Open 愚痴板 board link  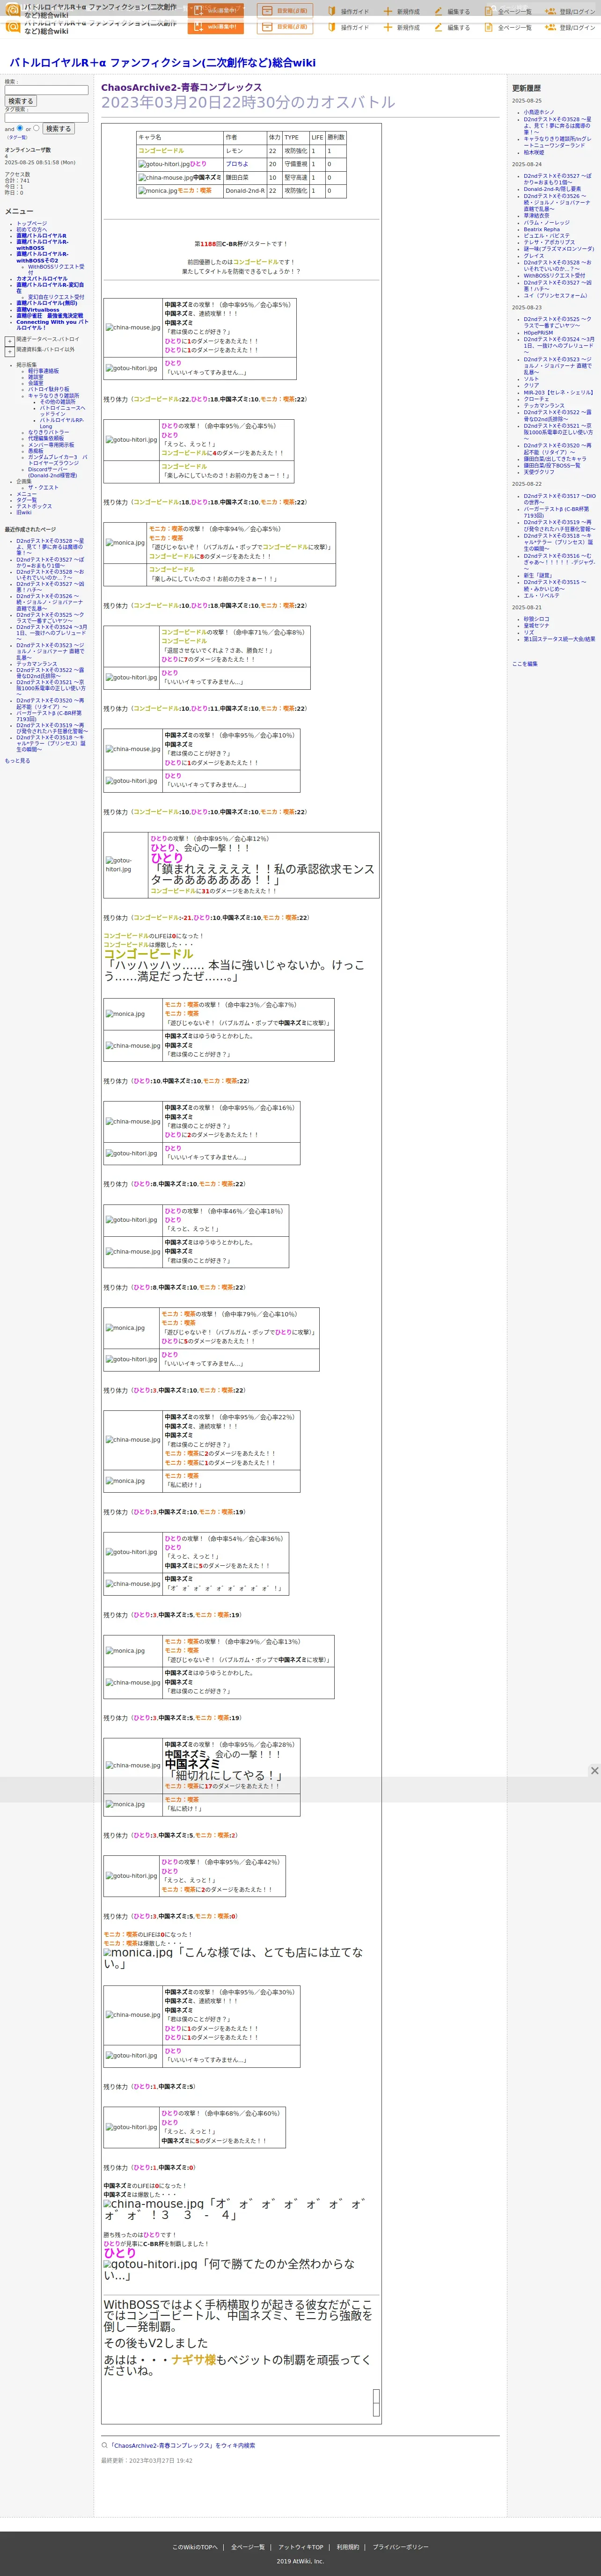coord(36,451)
